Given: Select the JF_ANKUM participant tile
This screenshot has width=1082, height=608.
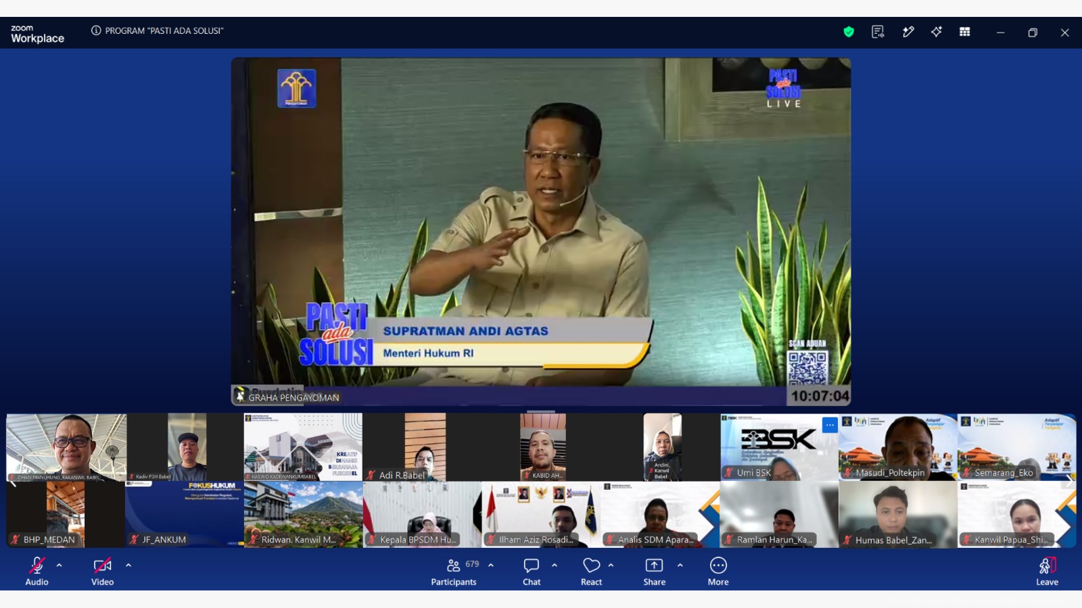Looking at the screenshot, I should point(185,514).
